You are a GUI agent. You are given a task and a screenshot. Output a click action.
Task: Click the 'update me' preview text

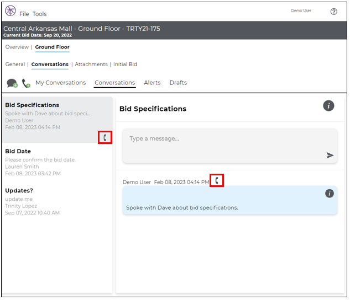[x=19, y=199]
